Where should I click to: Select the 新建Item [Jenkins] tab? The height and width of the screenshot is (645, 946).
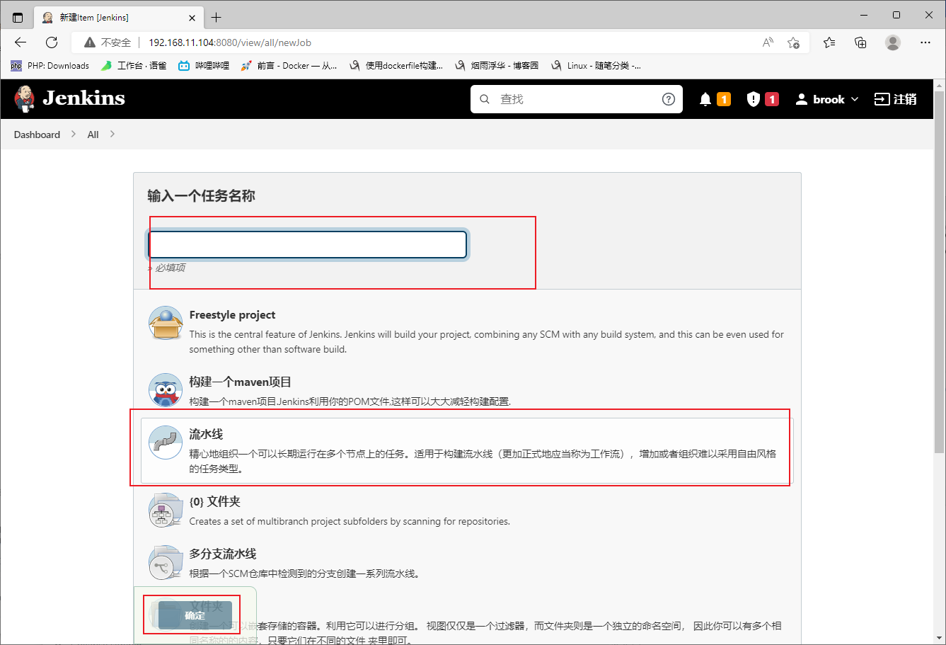pyautogui.click(x=117, y=17)
